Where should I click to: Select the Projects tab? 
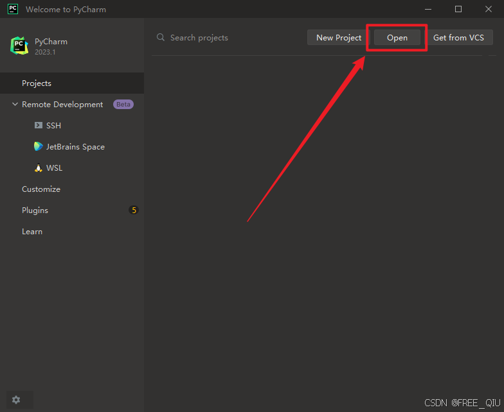coord(72,83)
